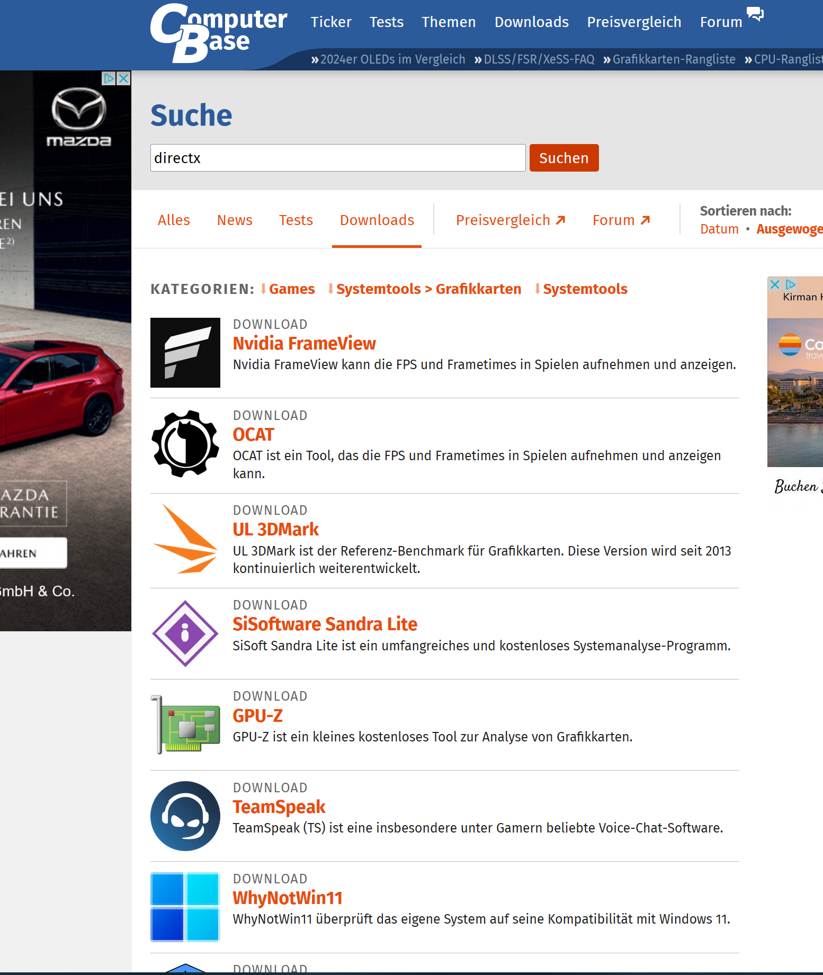Image resolution: width=823 pixels, height=975 pixels.
Task: Jump to Systemtools > Grafikkarten category
Action: click(424, 289)
